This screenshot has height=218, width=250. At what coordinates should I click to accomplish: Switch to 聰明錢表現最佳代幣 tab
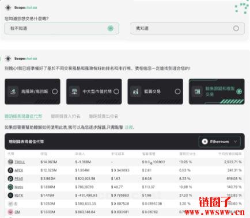23,116
